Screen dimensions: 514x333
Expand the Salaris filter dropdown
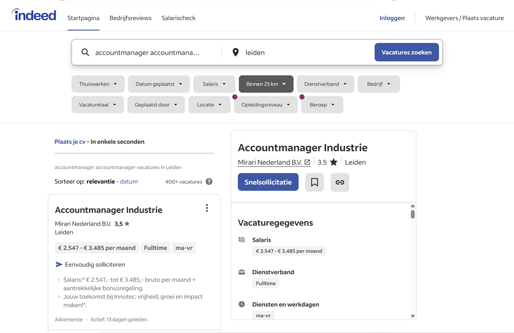(214, 84)
